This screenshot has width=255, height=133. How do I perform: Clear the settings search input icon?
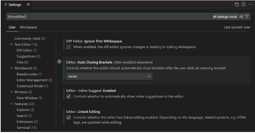(x=241, y=16)
